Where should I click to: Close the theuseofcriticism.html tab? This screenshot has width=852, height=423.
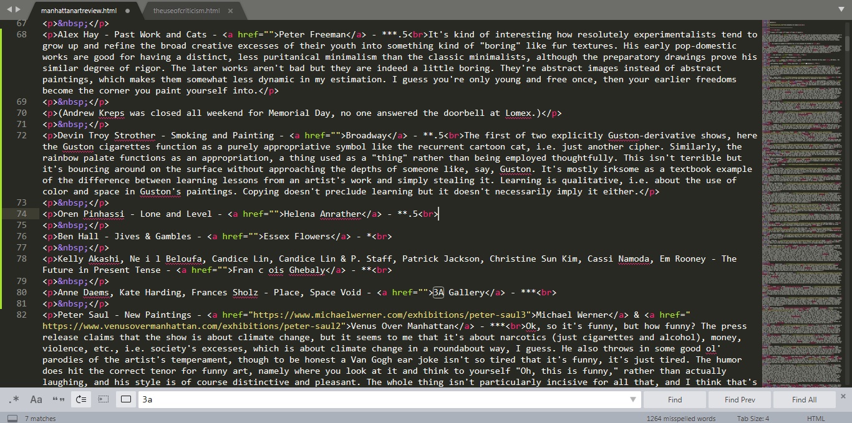click(231, 11)
